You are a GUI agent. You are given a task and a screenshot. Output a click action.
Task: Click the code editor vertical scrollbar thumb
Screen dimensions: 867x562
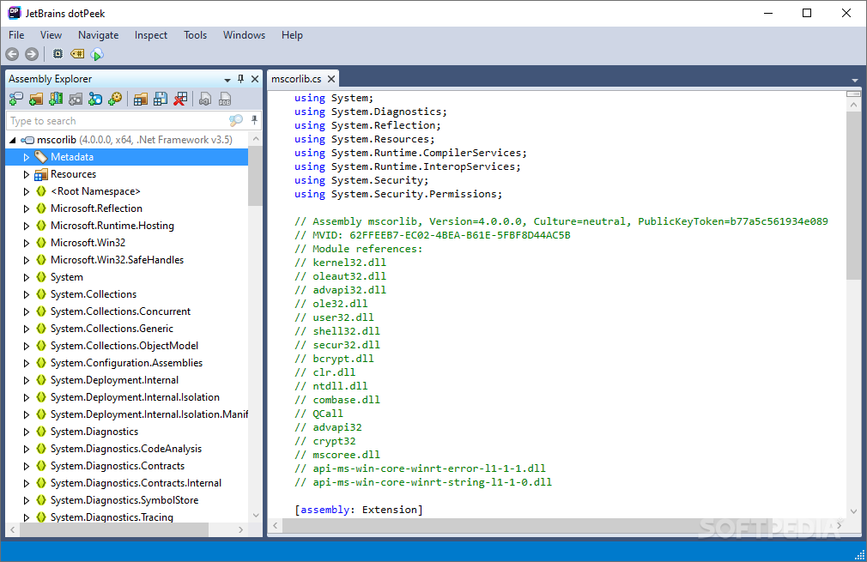[853, 196]
